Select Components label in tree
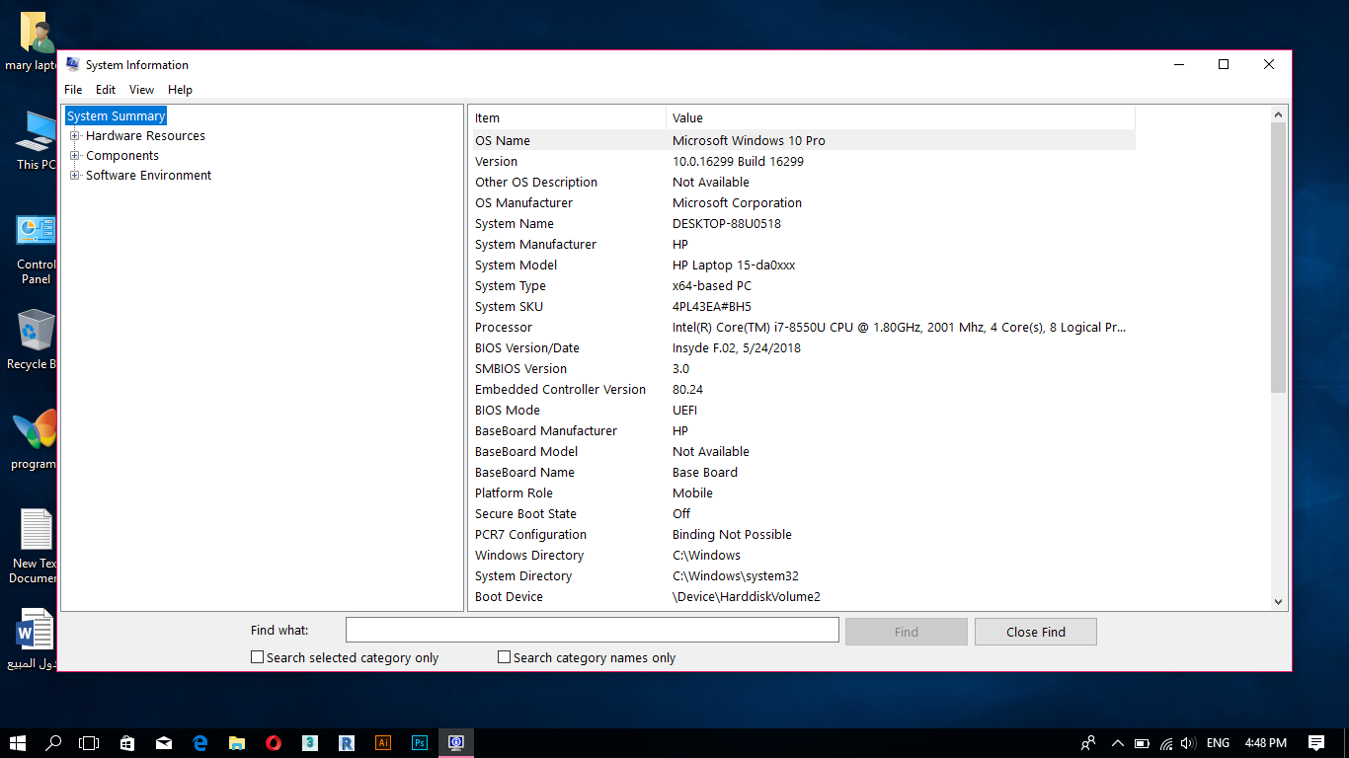The image size is (1349, 758). click(x=122, y=156)
